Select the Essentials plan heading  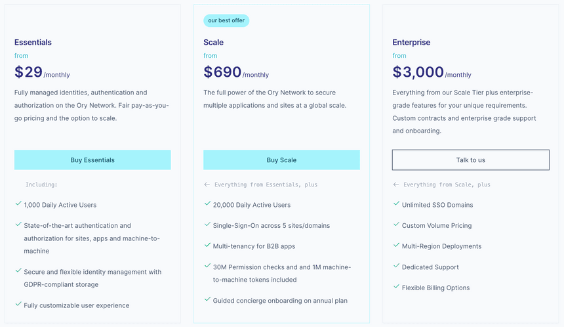pyautogui.click(x=33, y=43)
